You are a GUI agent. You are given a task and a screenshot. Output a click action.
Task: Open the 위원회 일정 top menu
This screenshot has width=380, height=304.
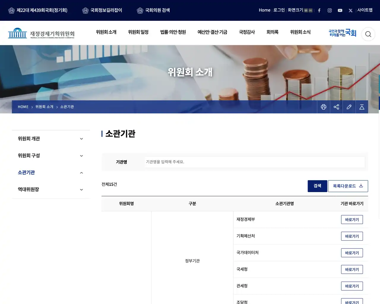[x=138, y=32]
